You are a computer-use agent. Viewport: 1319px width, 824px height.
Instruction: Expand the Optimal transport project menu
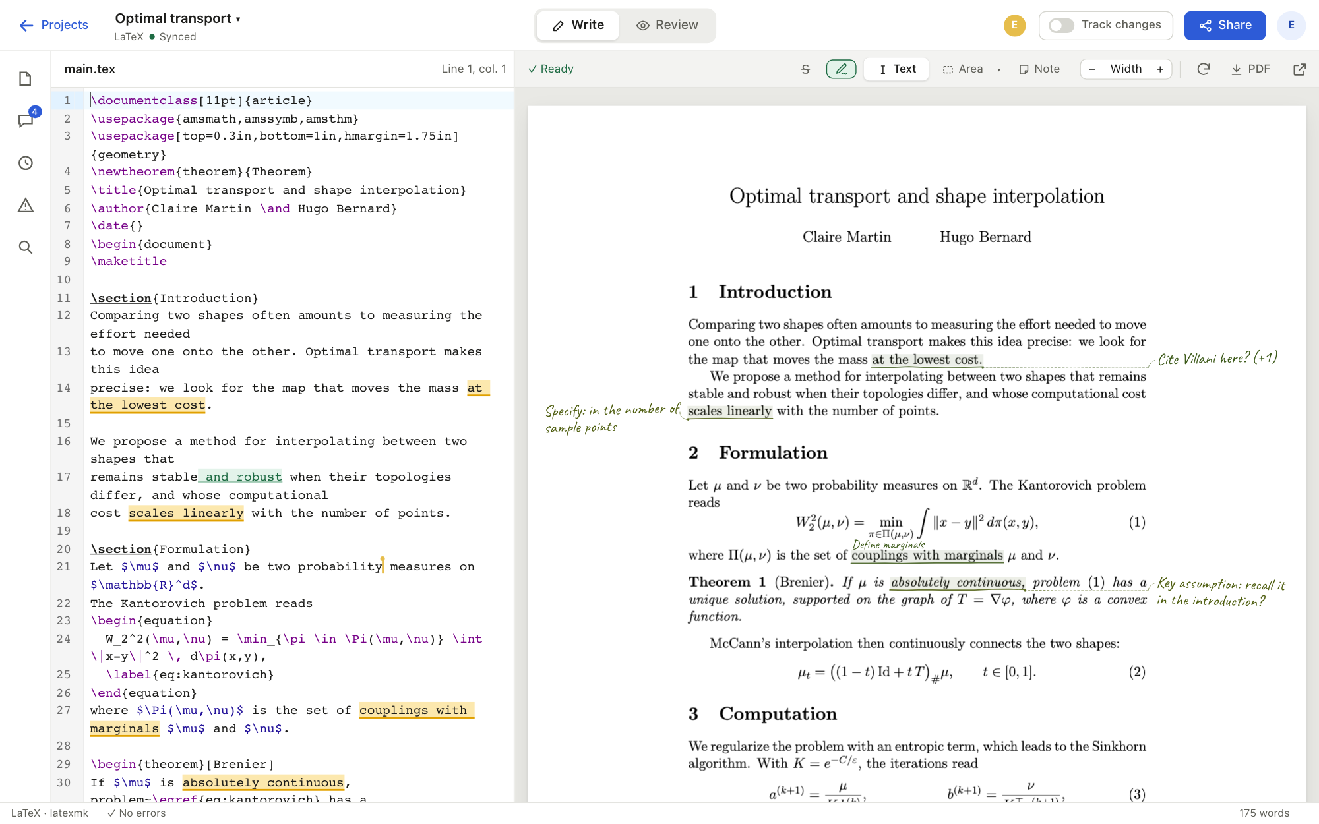pyautogui.click(x=177, y=18)
